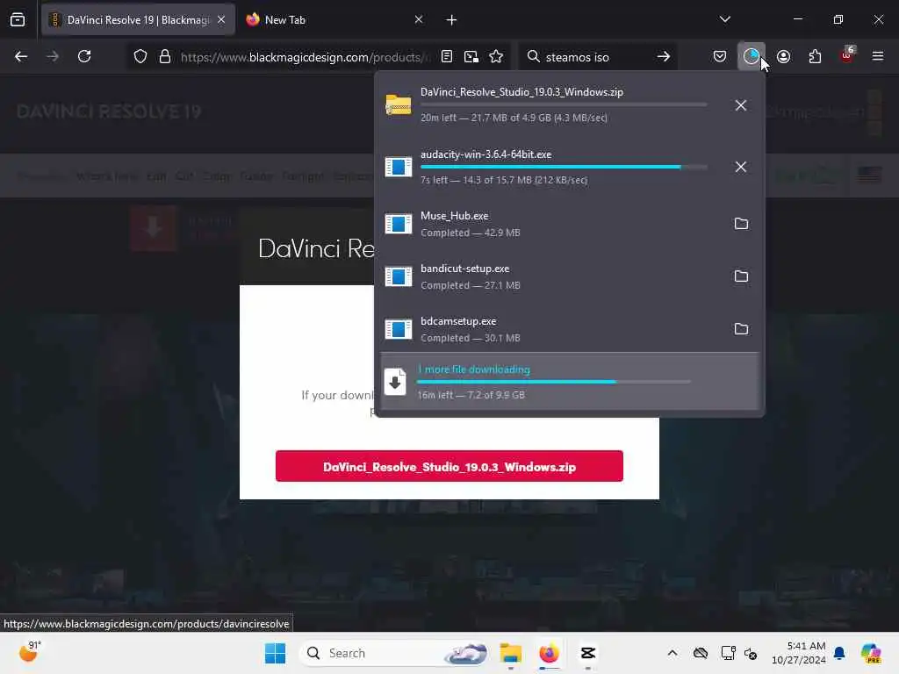Show 1 more file downloading

pyautogui.click(x=570, y=381)
